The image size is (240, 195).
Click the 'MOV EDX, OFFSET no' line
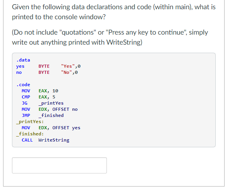pos(50,109)
